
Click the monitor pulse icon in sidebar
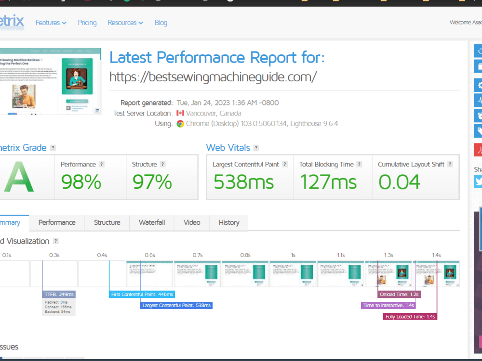[478, 100]
